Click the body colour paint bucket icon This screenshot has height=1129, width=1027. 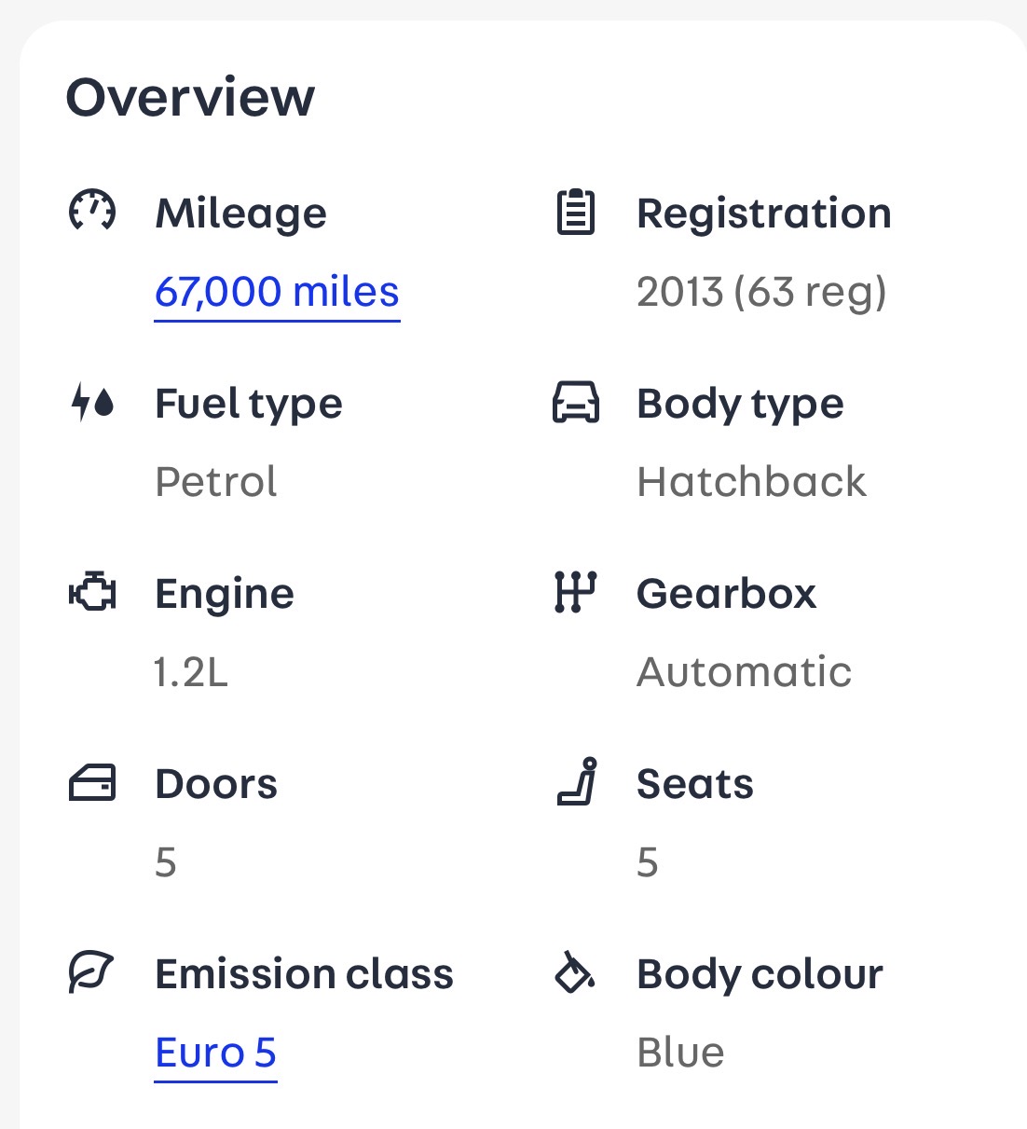[575, 972]
